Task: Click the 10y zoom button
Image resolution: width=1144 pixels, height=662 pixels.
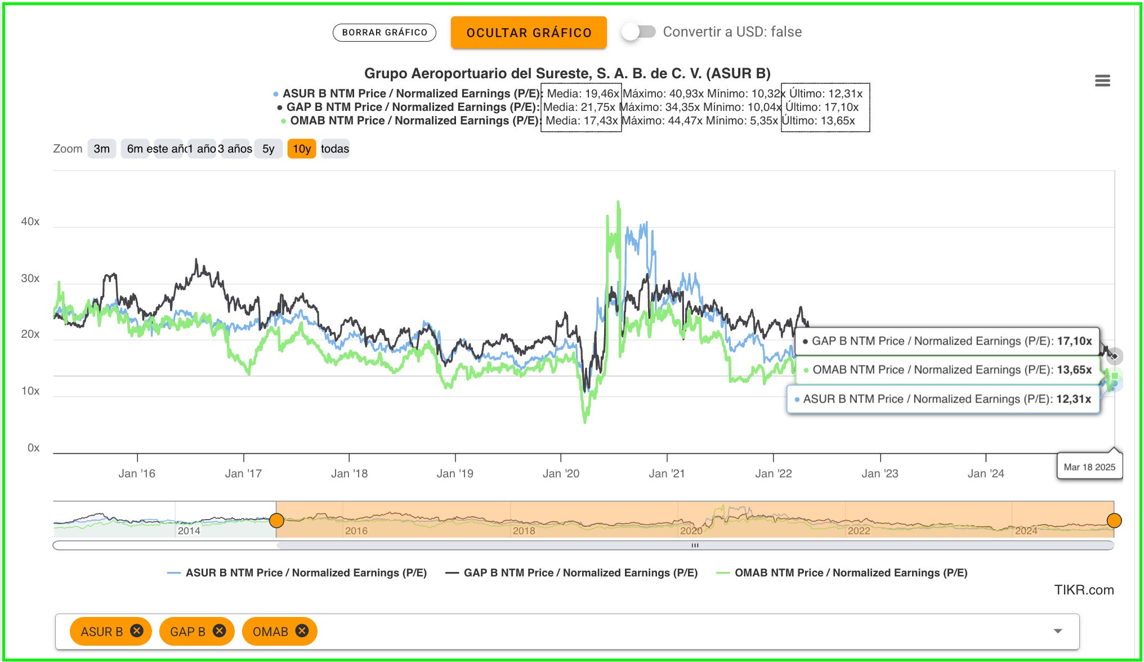Action: click(302, 149)
